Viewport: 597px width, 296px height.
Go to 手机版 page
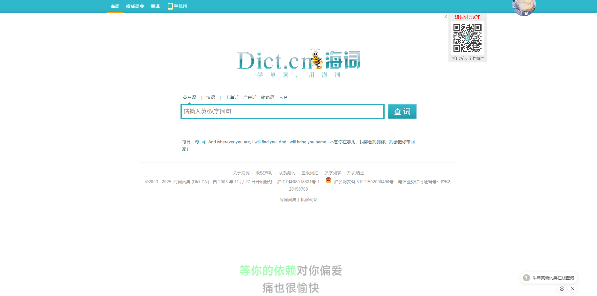point(181,6)
